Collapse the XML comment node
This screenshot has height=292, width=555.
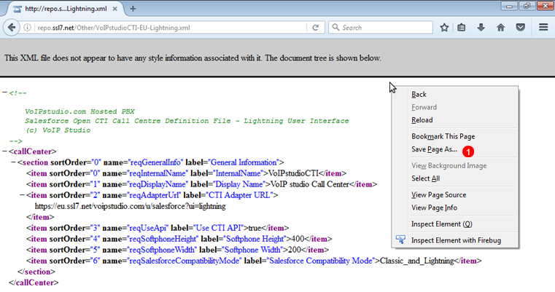[4, 92]
